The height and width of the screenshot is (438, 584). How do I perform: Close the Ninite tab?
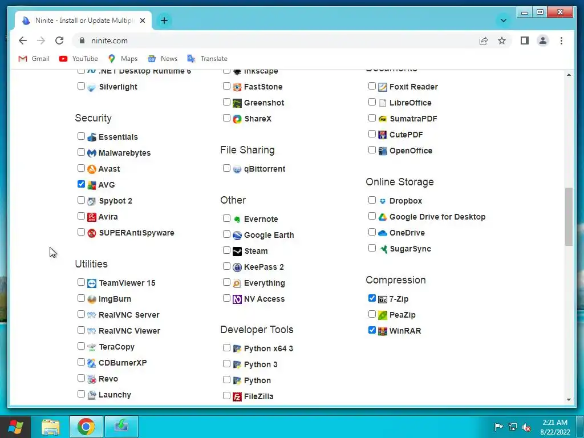click(x=142, y=21)
